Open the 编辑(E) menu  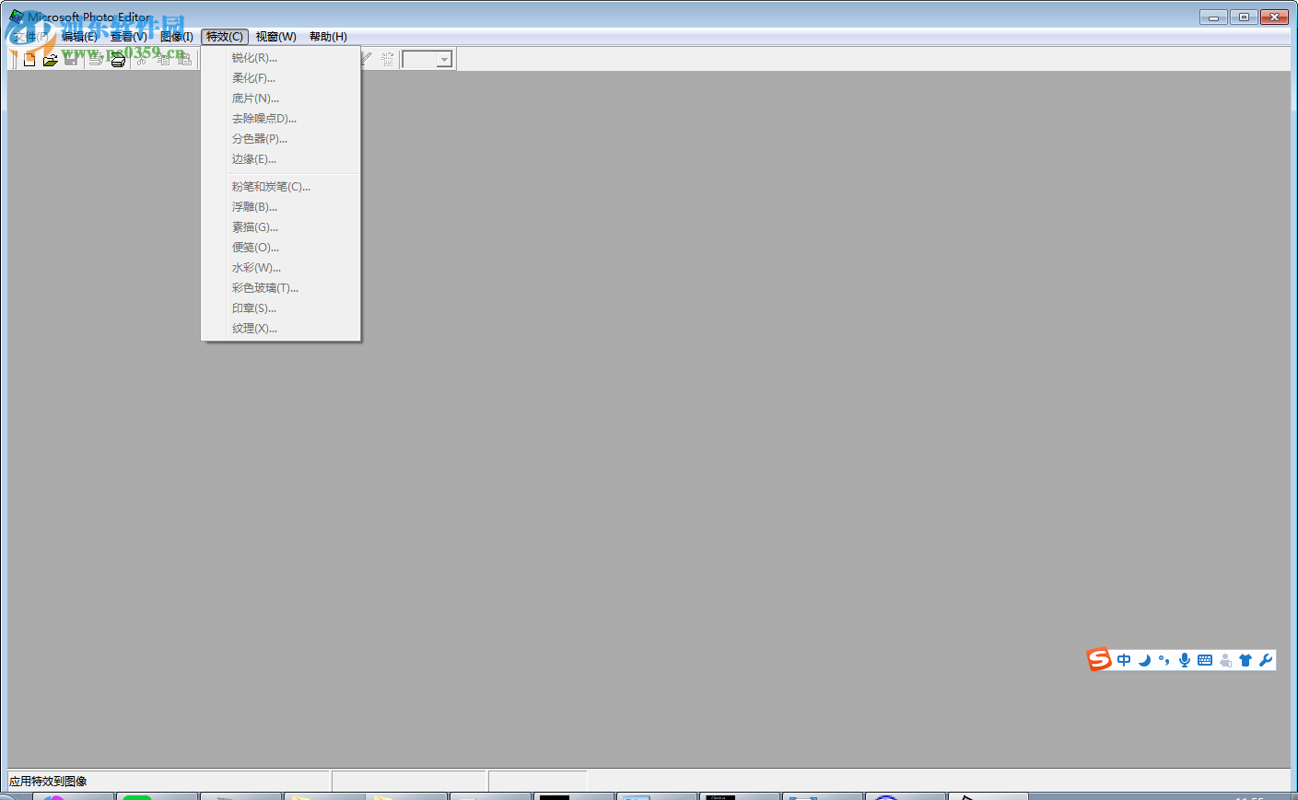coord(79,37)
